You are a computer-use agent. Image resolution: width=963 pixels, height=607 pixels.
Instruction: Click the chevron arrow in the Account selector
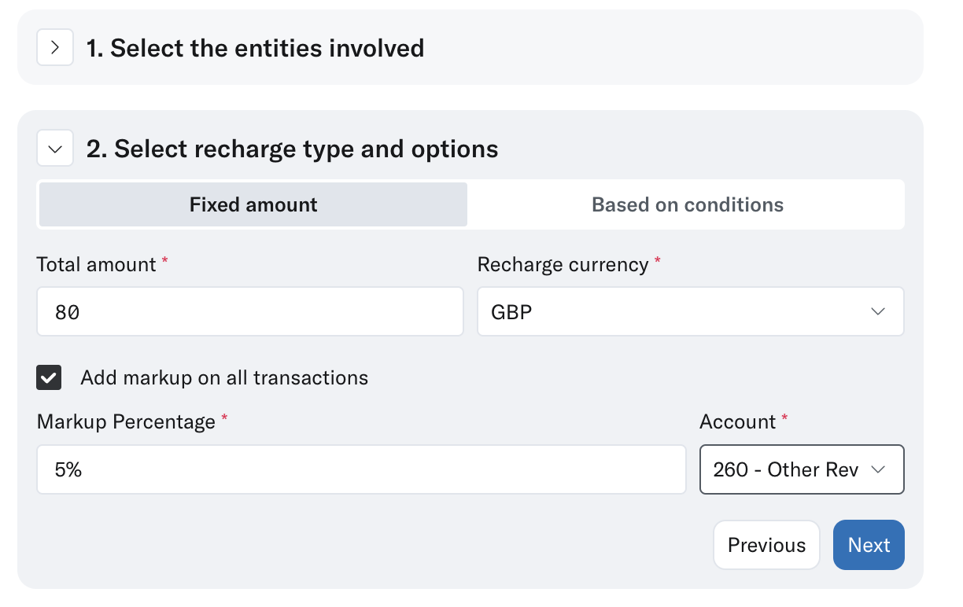(878, 470)
